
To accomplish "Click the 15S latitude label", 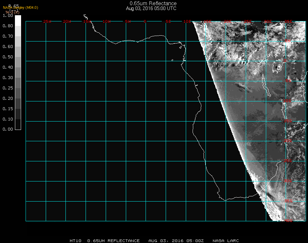I will [x=288, y=121].
